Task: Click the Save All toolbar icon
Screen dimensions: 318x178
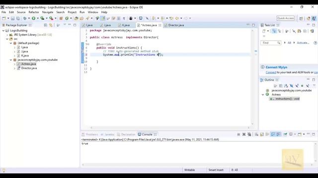Action: tap(18, 18)
